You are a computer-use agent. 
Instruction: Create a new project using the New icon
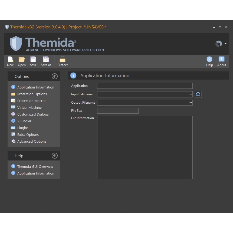[x=10, y=61]
